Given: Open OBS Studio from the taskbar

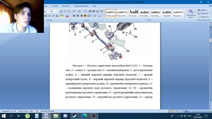Looking at the screenshot, I should [93, 116].
